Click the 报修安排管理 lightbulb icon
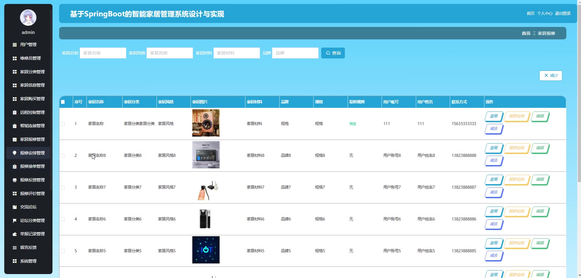 (15, 153)
